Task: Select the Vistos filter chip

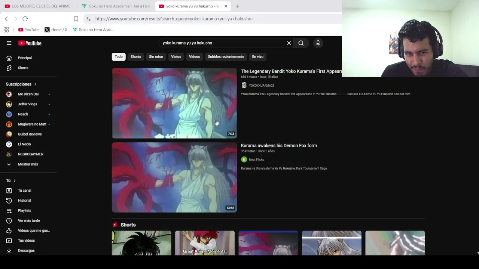Action: coord(176,56)
